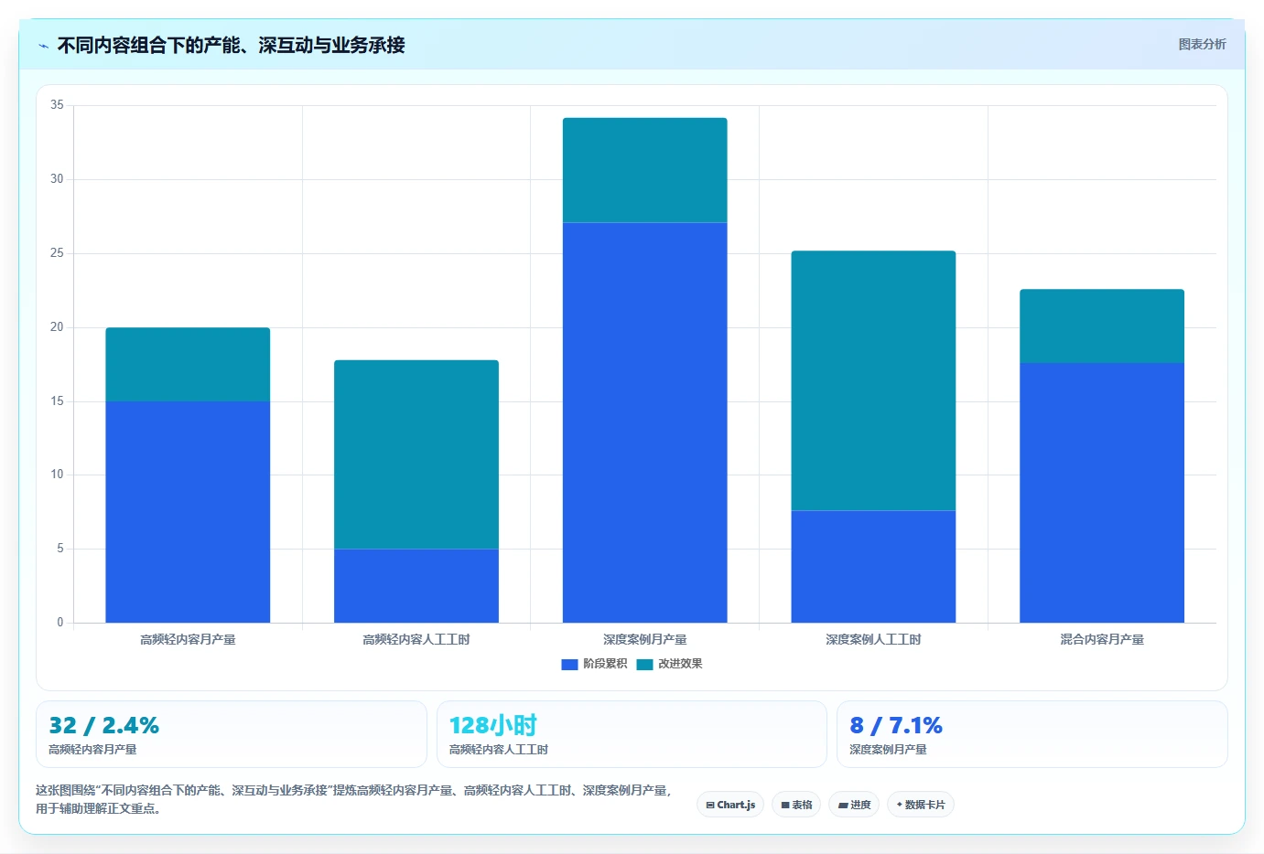Click the teal segment of the 高频轻内容月产量 bar
Image resolution: width=1264 pixels, height=854 pixels.
[188, 365]
